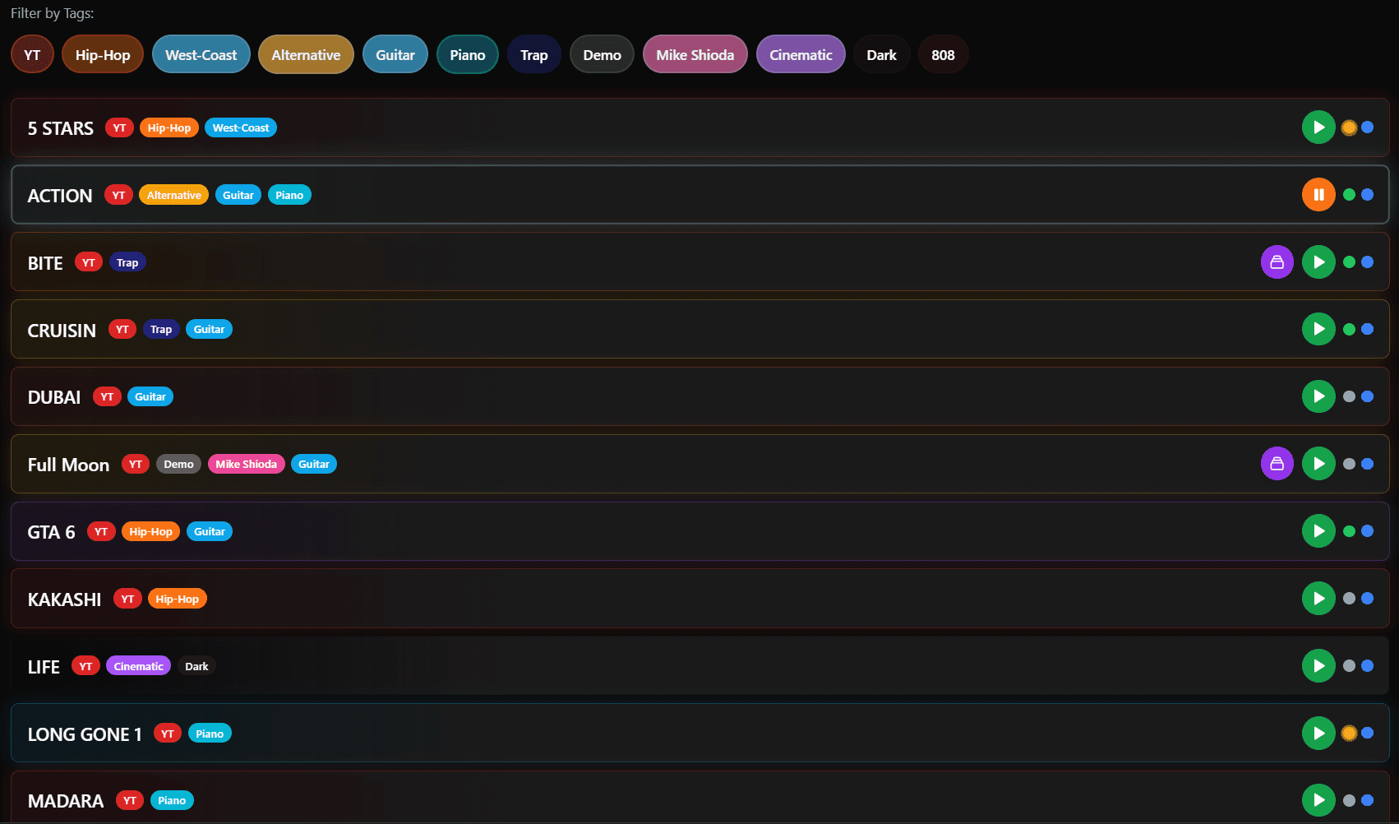Screen dimensions: 1399x824
Task: Toggle the Cinematic tag filter
Action: (801, 55)
